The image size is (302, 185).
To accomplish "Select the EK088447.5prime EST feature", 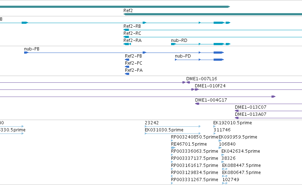I will pyautogui.click(x=225, y=169).
